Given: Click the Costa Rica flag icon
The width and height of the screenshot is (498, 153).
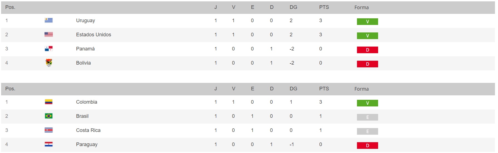Looking at the screenshot, I should [x=49, y=130].
